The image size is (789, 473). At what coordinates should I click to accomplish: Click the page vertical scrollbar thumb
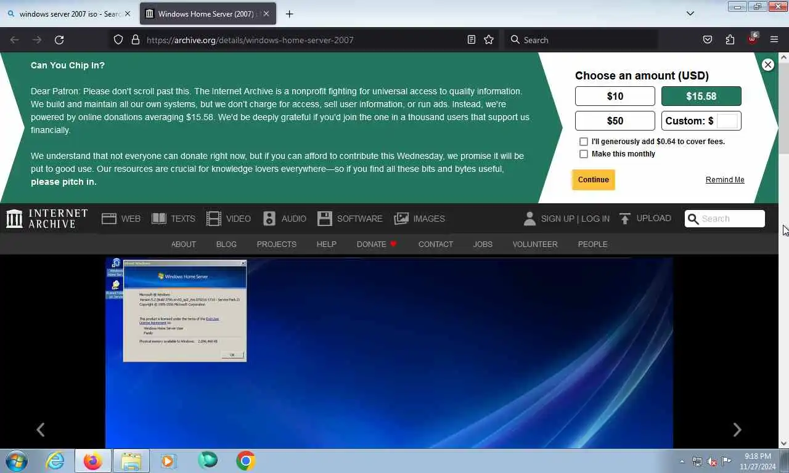pos(783,108)
